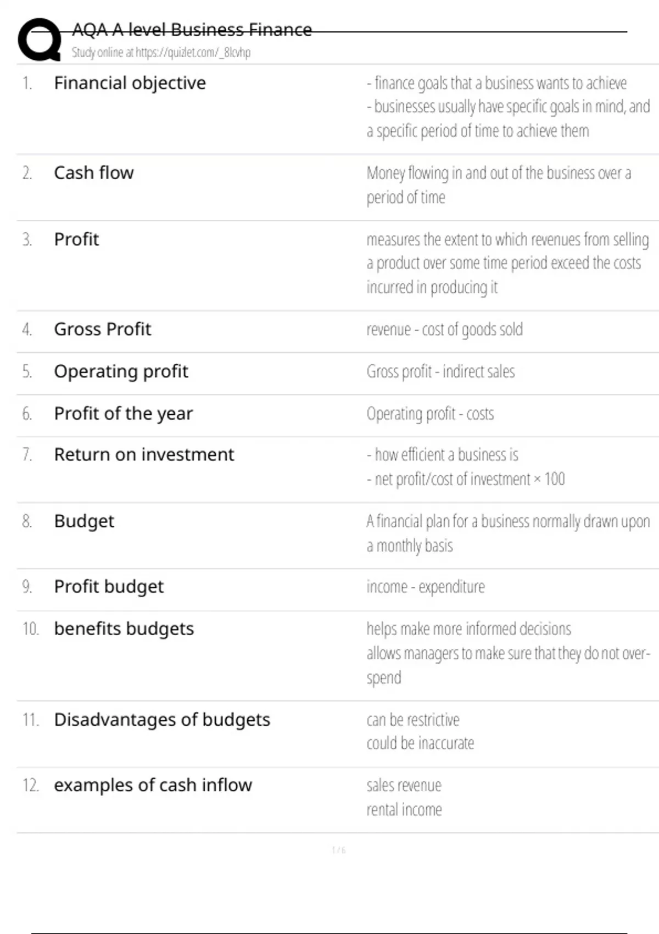Click the page number indicator at bottom
Screen dimensions: 659x934
click(338, 850)
